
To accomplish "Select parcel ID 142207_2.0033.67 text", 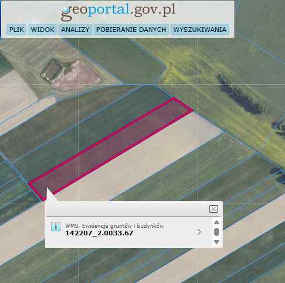I will tap(99, 233).
